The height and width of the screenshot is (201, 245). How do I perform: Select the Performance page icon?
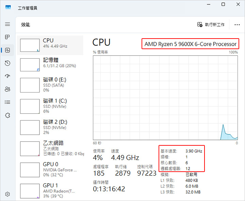click(7, 50)
